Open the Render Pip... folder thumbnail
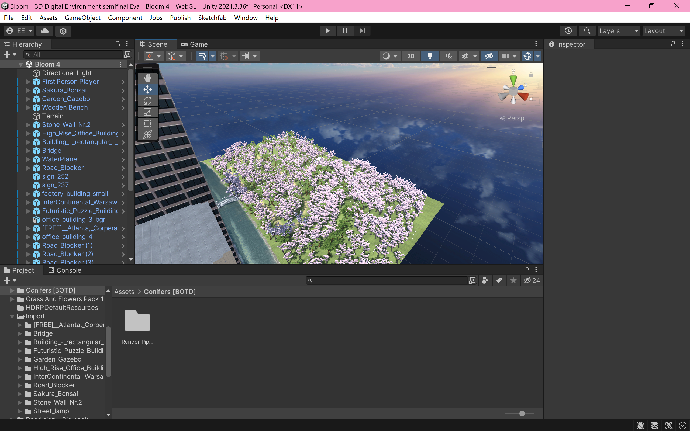Viewport: 690px width, 431px height. click(137, 320)
